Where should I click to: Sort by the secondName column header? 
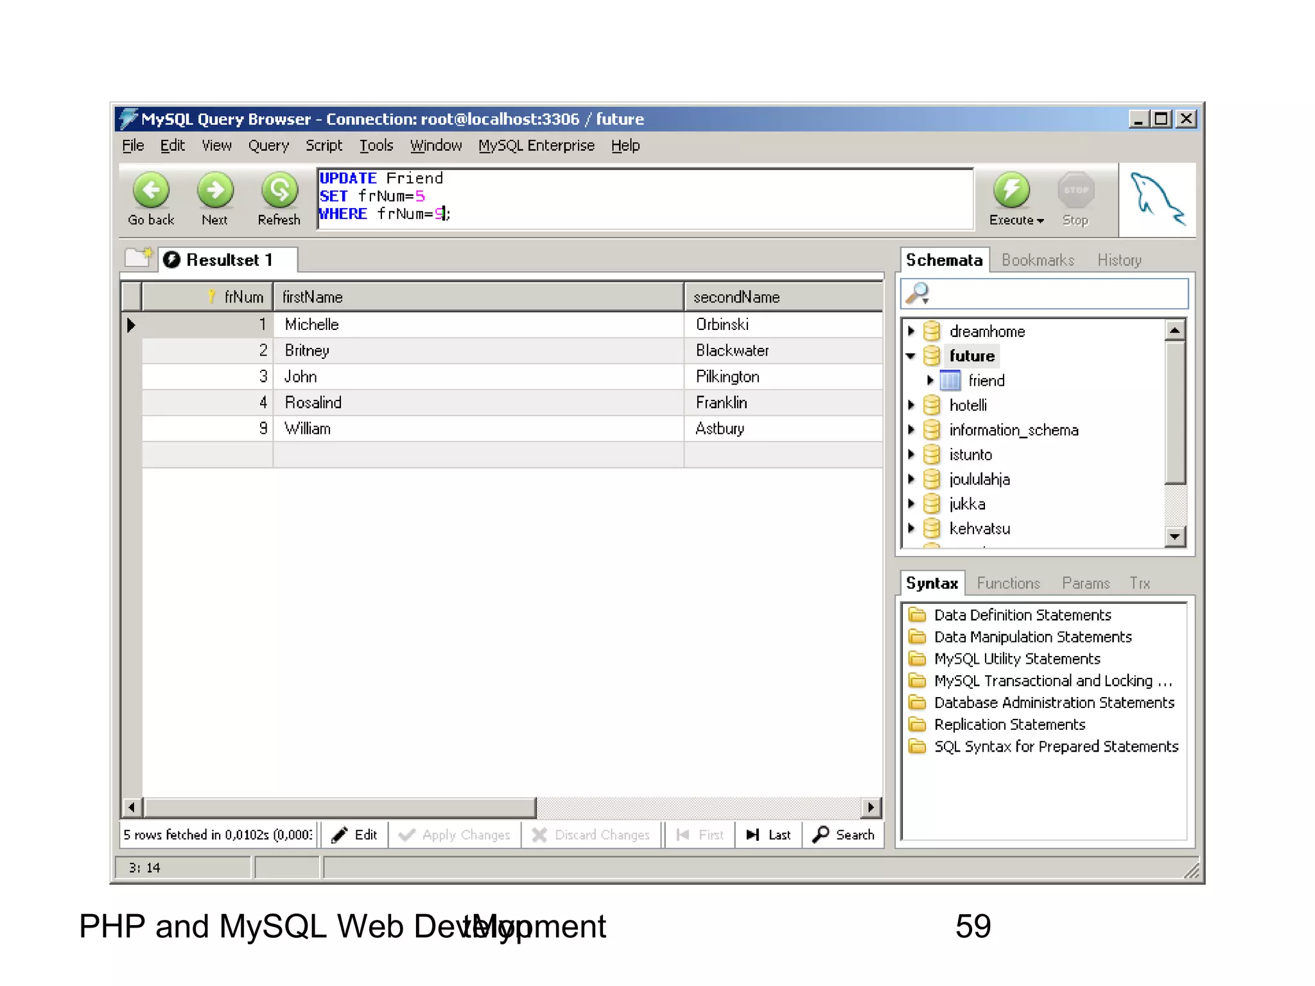pos(783,297)
